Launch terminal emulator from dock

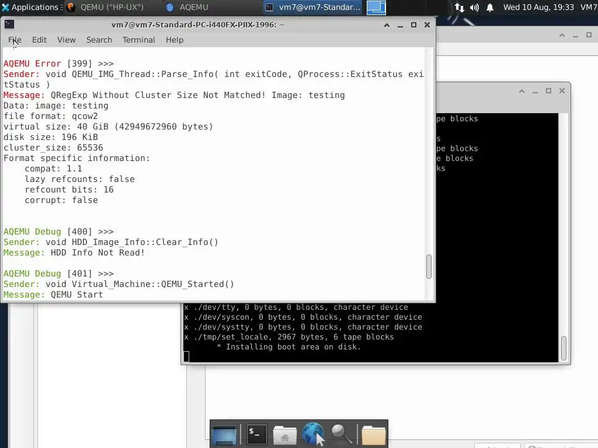256,434
